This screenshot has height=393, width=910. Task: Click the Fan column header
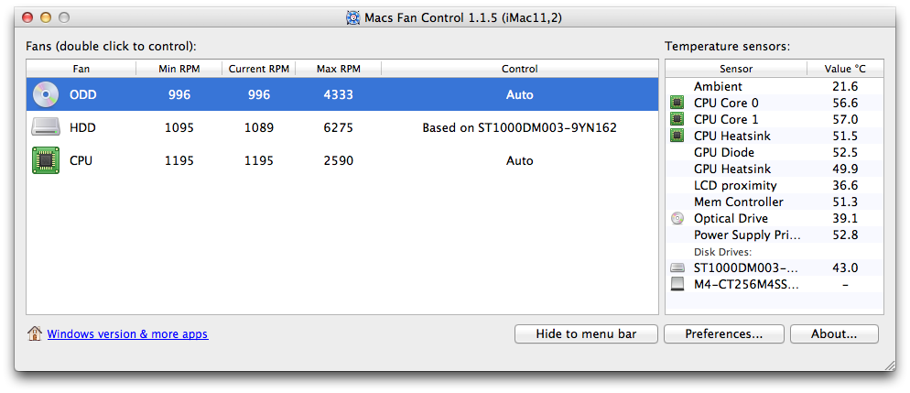click(81, 69)
